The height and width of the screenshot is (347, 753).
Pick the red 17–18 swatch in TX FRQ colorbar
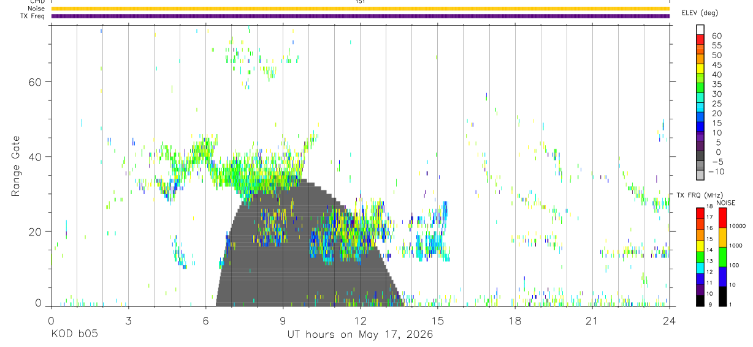(700, 214)
